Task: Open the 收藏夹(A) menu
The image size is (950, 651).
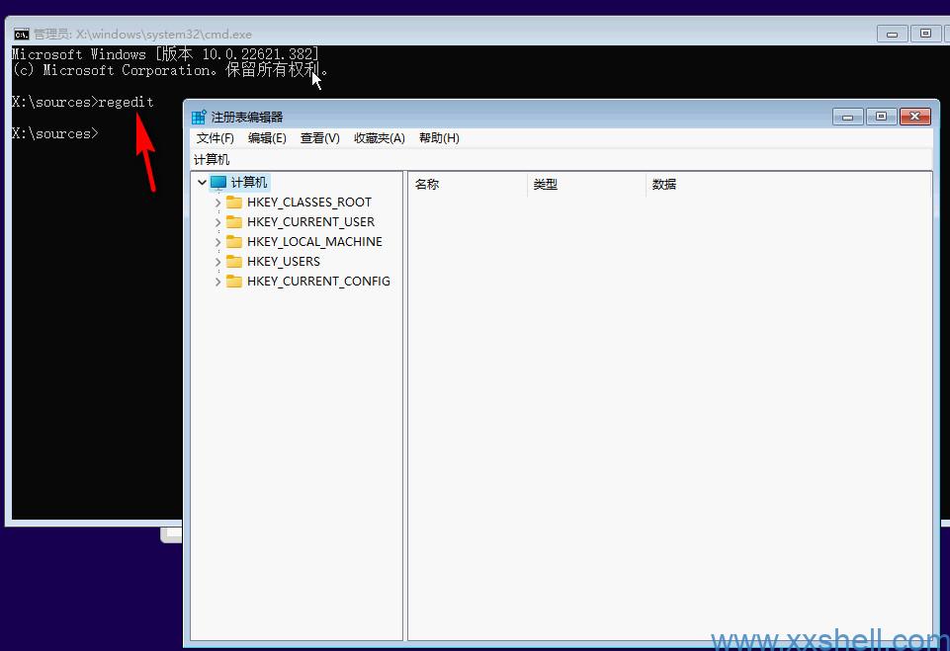Action: click(380, 138)
